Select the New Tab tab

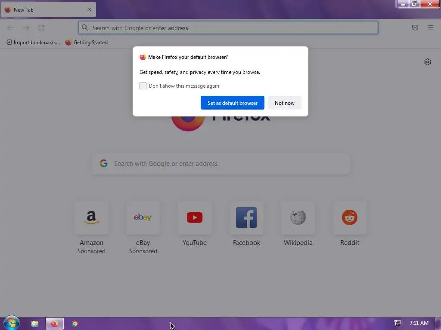pyautogui.click(x=48, y=9)
